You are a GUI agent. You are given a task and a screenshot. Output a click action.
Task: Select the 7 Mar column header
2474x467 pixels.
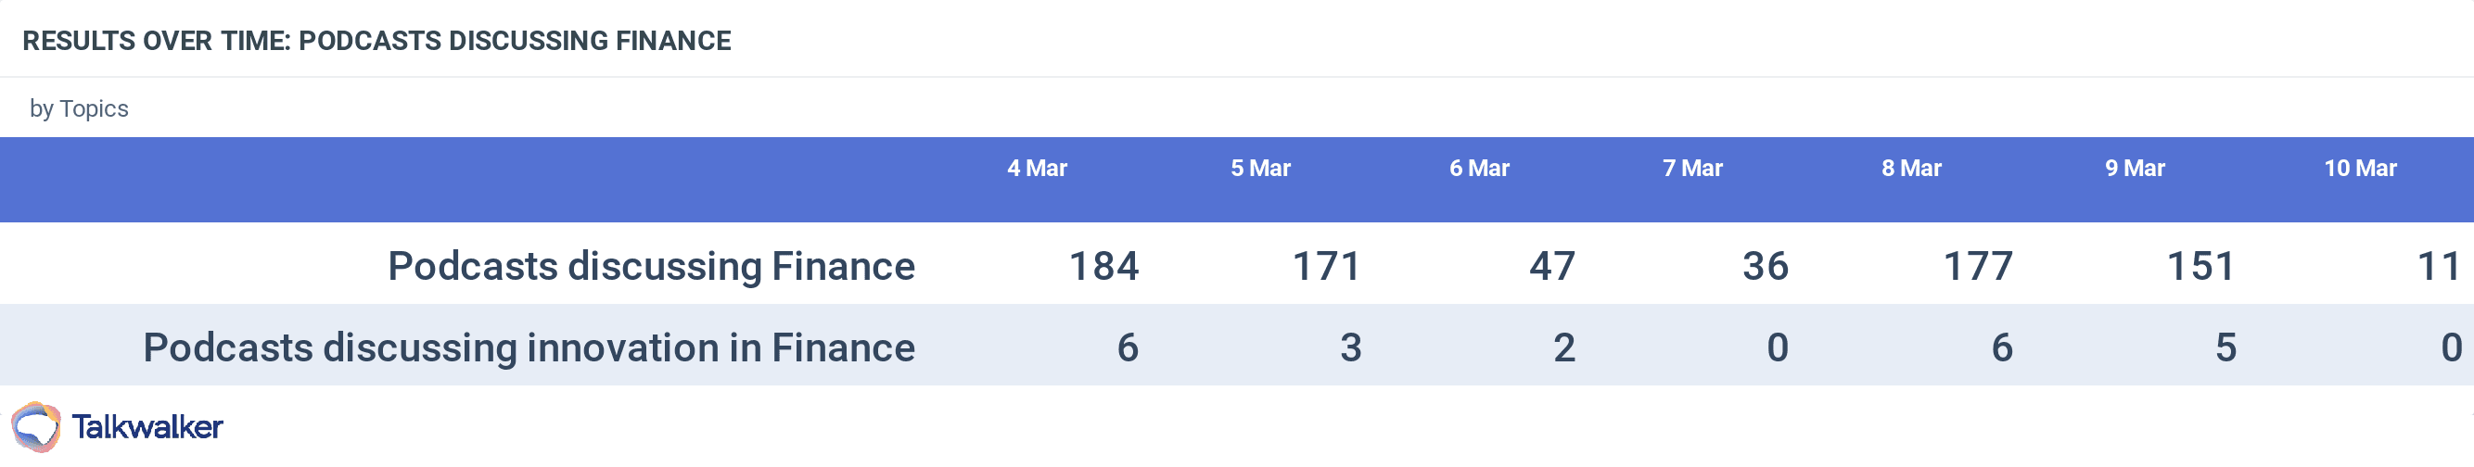pyautogui.click(x=1692, y=168)
